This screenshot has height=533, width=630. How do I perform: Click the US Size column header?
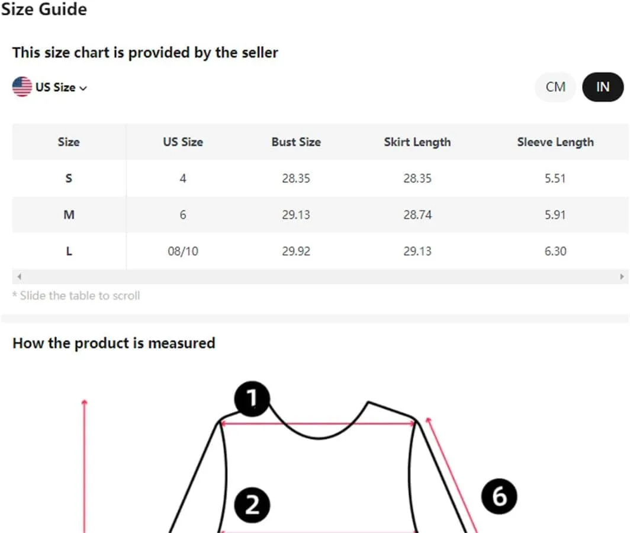click(183, 142)
